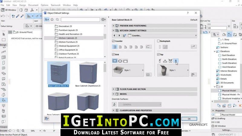Select Decoration 25 folder
242x136 pixels.
(x=65, y=26)
